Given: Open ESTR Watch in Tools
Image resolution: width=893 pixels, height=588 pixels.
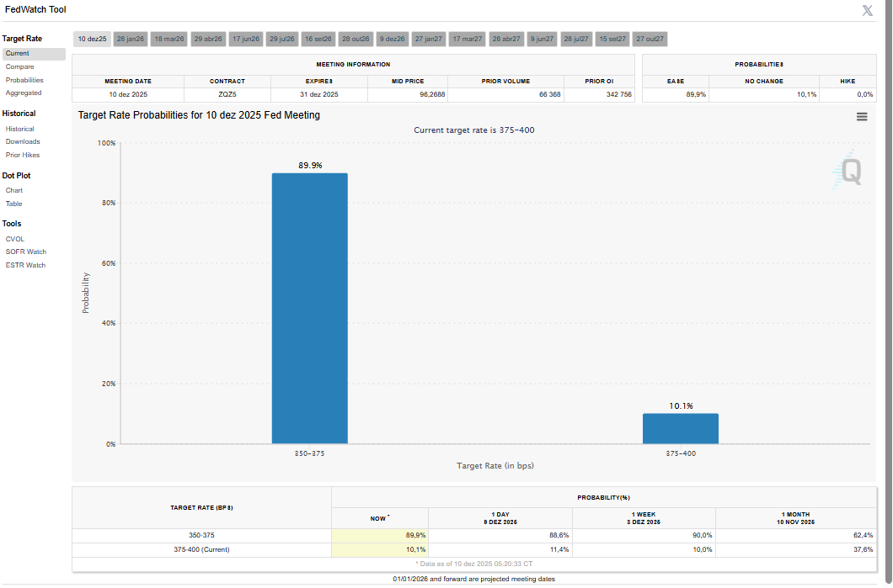Looking at the screenshot, I should pos(25,265).
